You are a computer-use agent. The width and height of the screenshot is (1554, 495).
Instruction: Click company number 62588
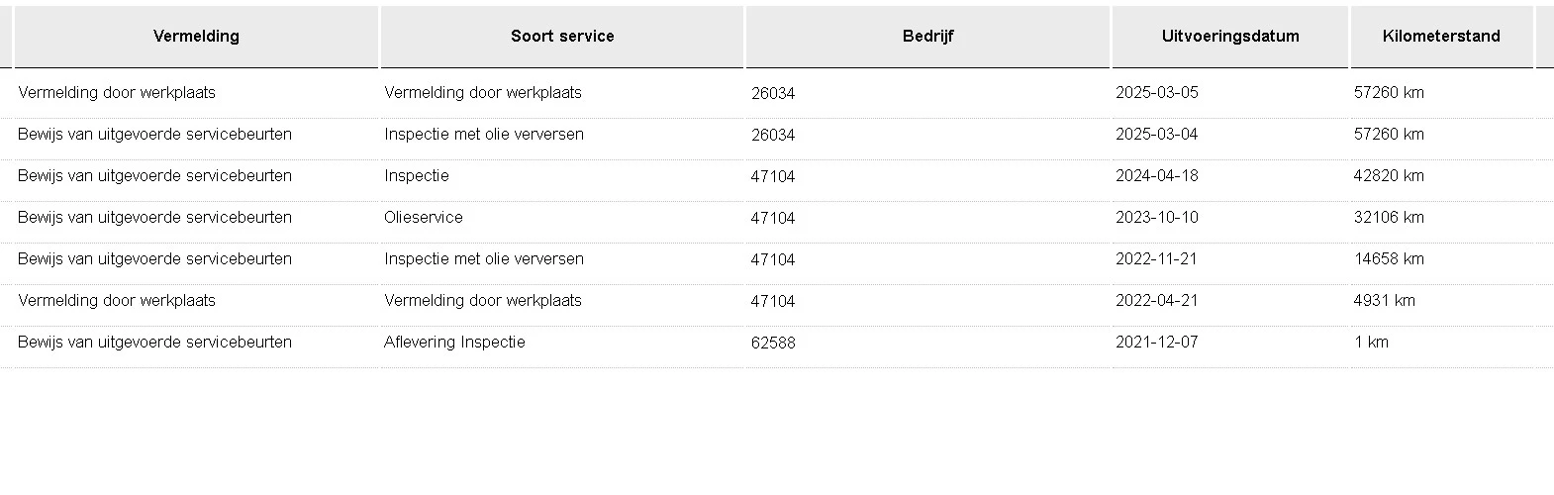tap(773, 344)
